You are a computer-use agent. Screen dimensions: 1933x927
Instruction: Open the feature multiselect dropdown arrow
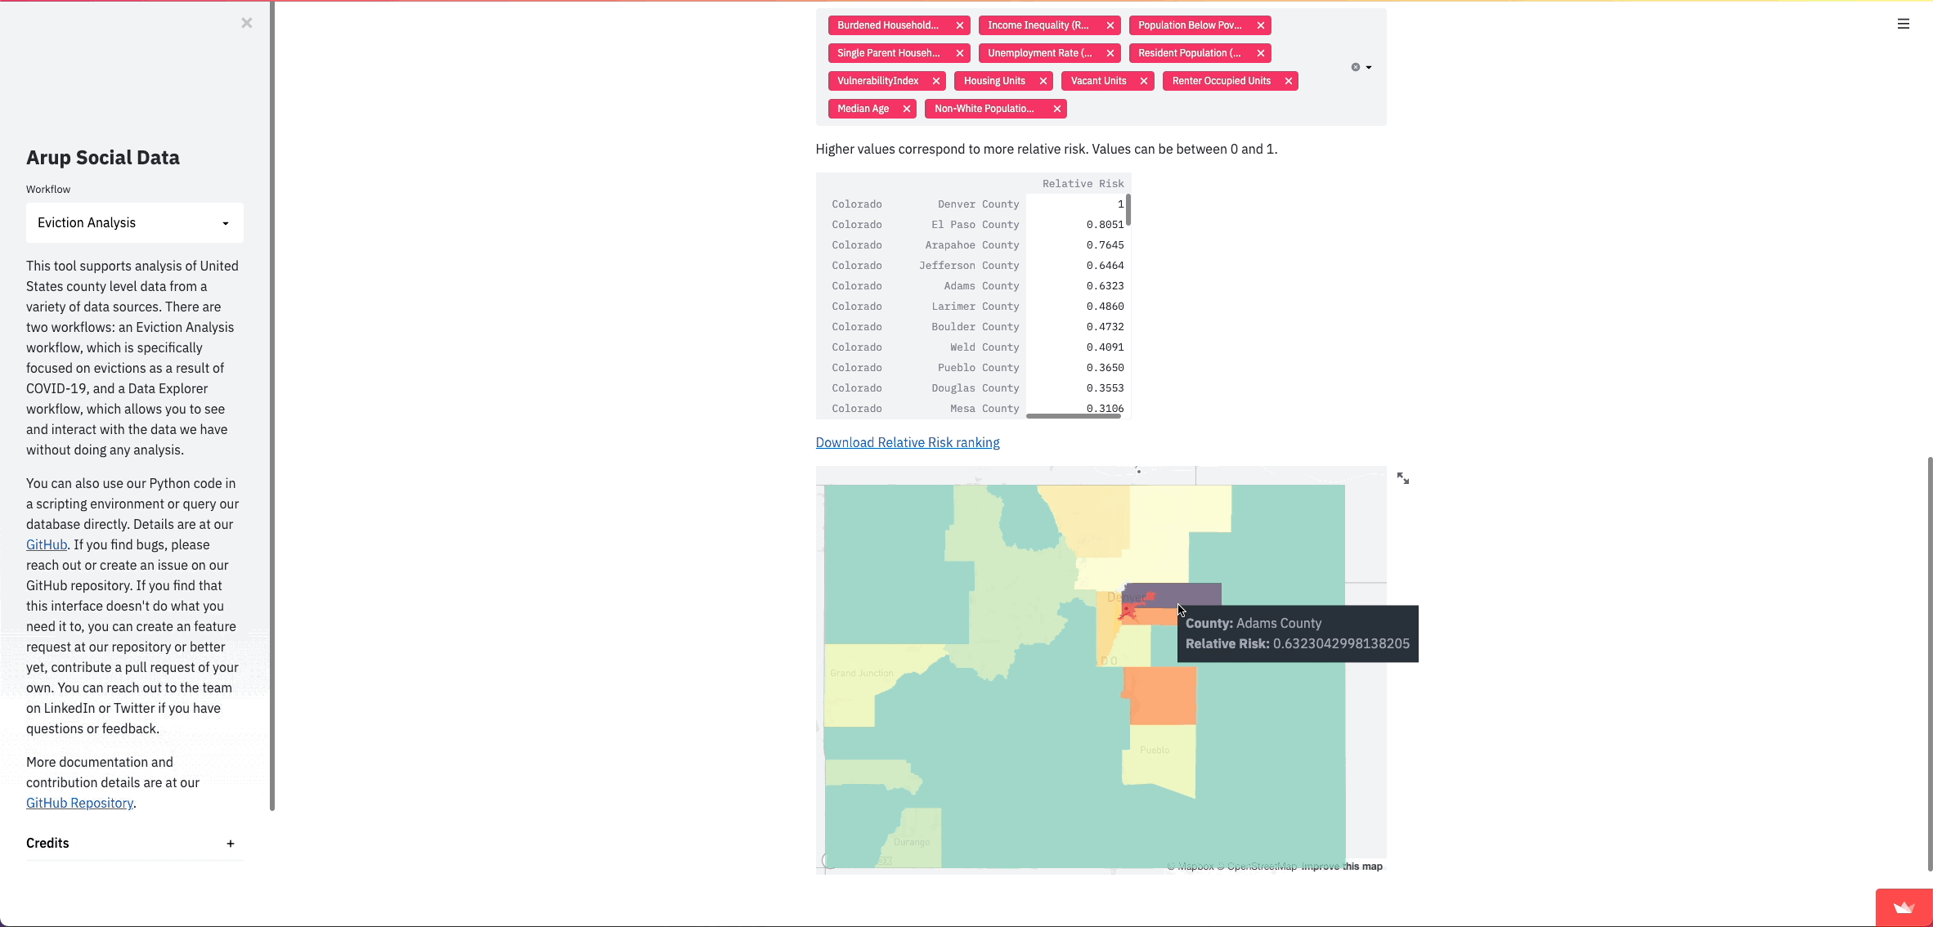[x=1369, y=67]
